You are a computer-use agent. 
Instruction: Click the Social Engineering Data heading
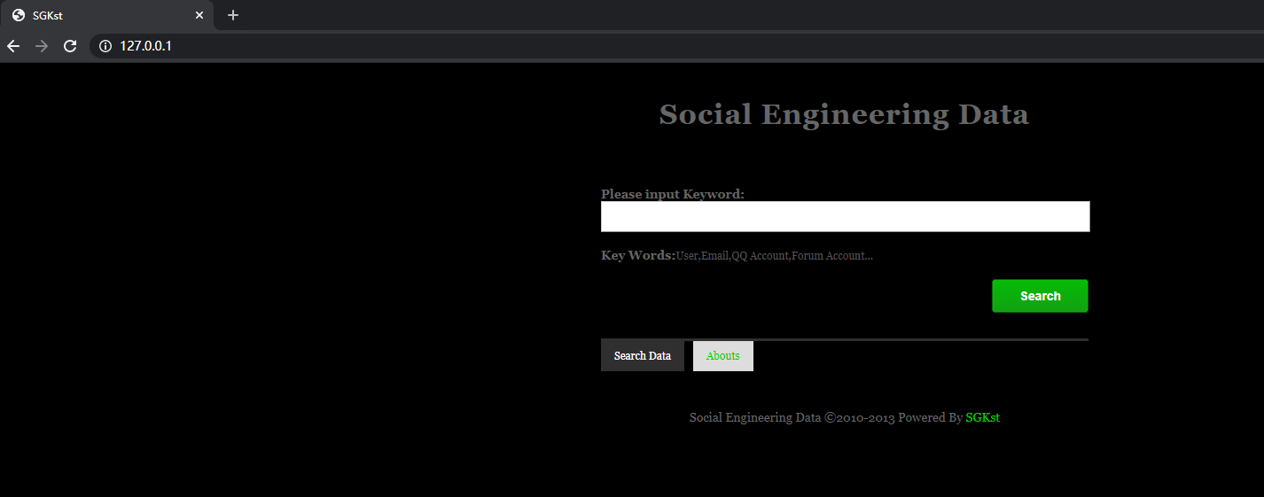844,114
